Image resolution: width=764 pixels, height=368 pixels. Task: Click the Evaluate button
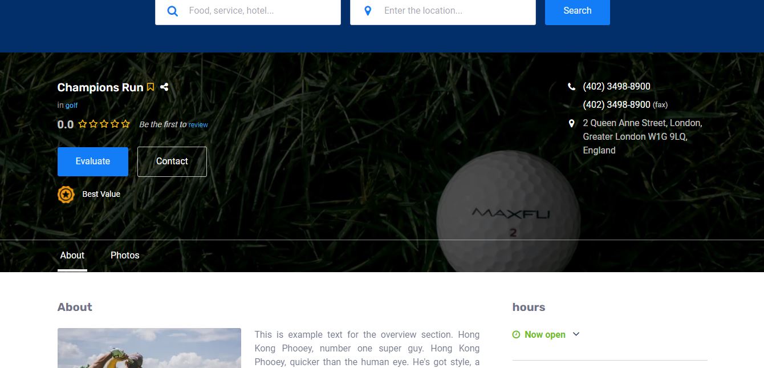coord(93,161)
